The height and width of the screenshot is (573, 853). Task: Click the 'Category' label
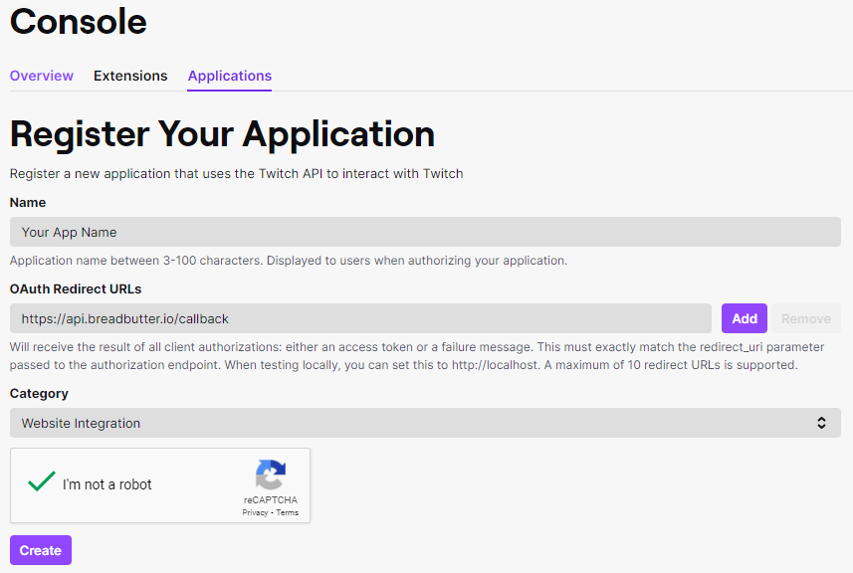click(39, 394)
